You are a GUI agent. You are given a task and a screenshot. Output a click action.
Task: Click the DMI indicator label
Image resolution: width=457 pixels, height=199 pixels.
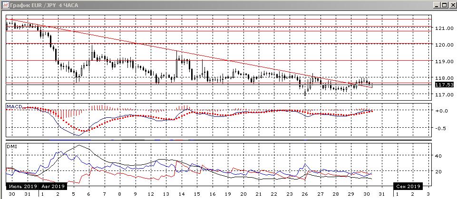11,146
